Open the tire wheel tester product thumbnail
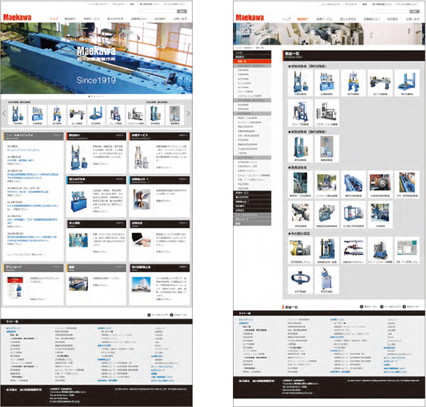Viewport: 426px width, 407px height. [x=380, y=184]
